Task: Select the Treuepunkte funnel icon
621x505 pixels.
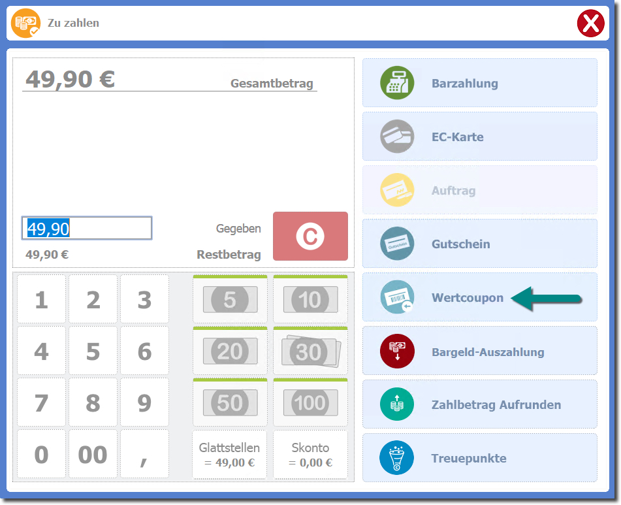Action: (397, 458)
